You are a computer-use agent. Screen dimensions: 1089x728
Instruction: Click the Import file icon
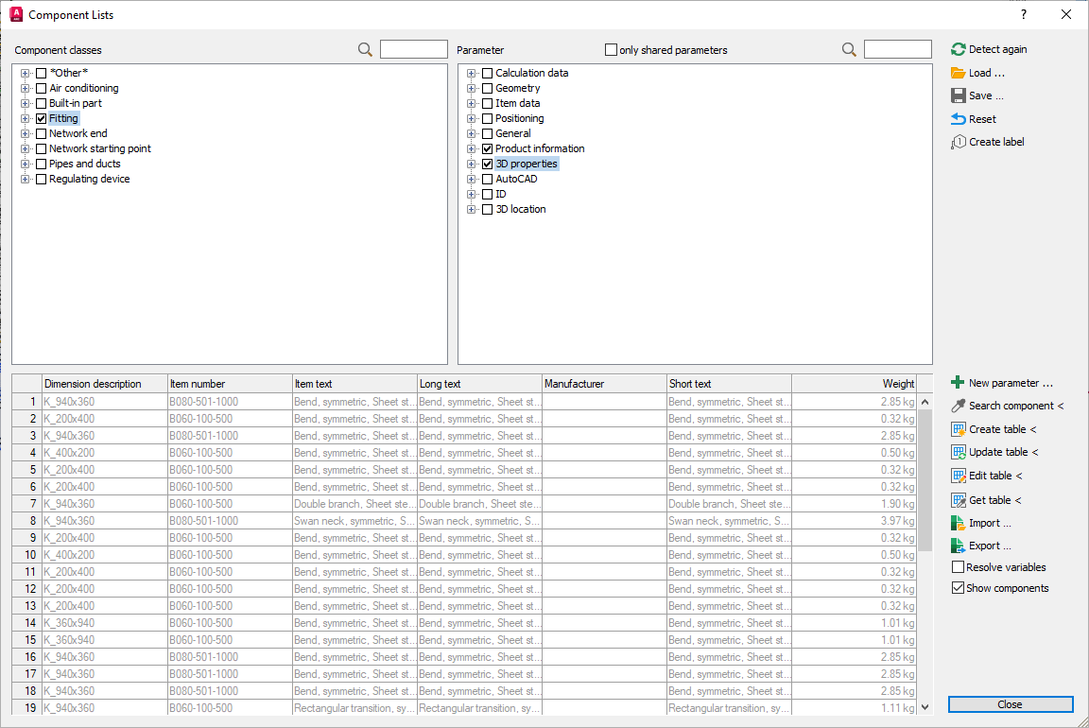(959, 523)
